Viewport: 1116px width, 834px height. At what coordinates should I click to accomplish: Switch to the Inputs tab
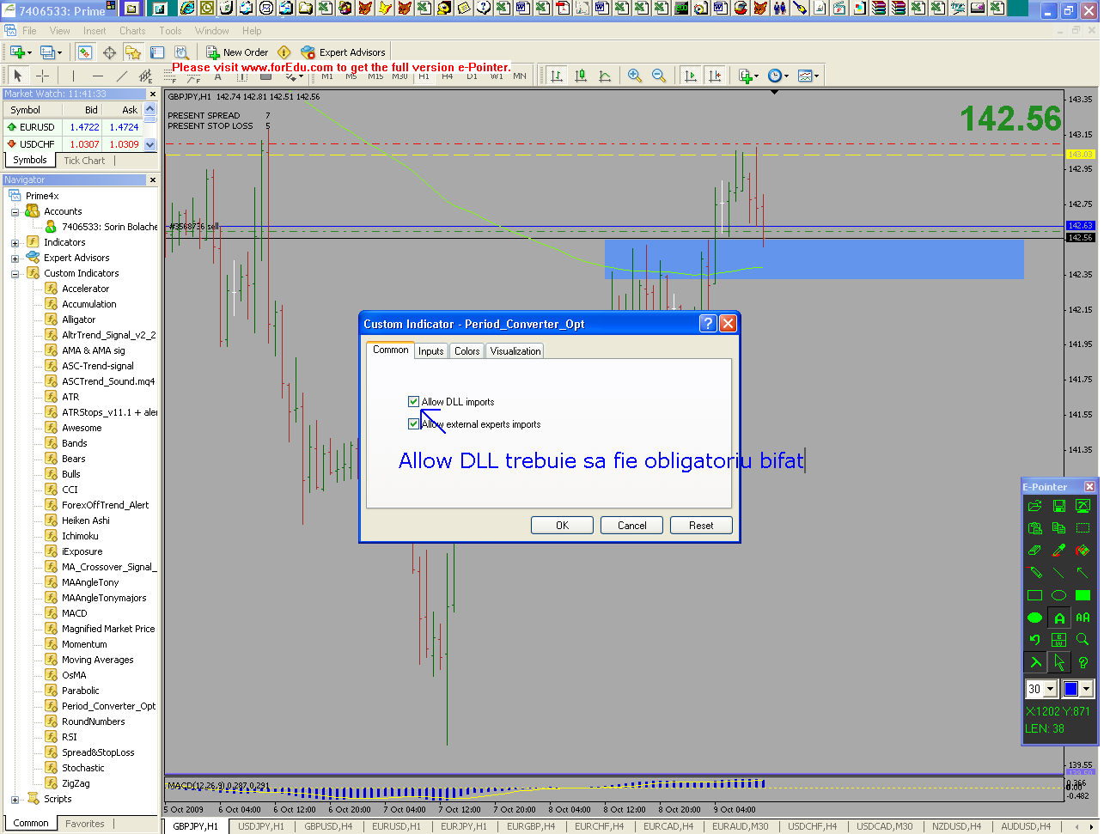(430, 351)
